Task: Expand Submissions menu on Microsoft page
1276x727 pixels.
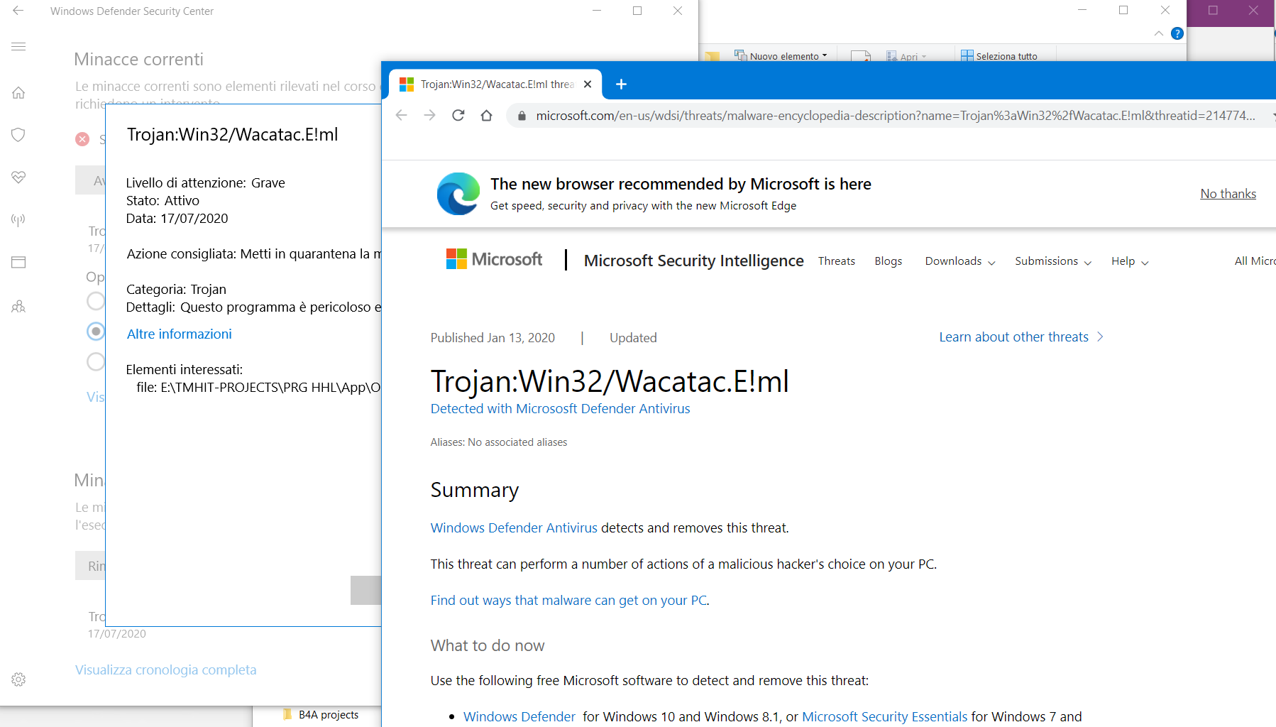Action: 1053,261
